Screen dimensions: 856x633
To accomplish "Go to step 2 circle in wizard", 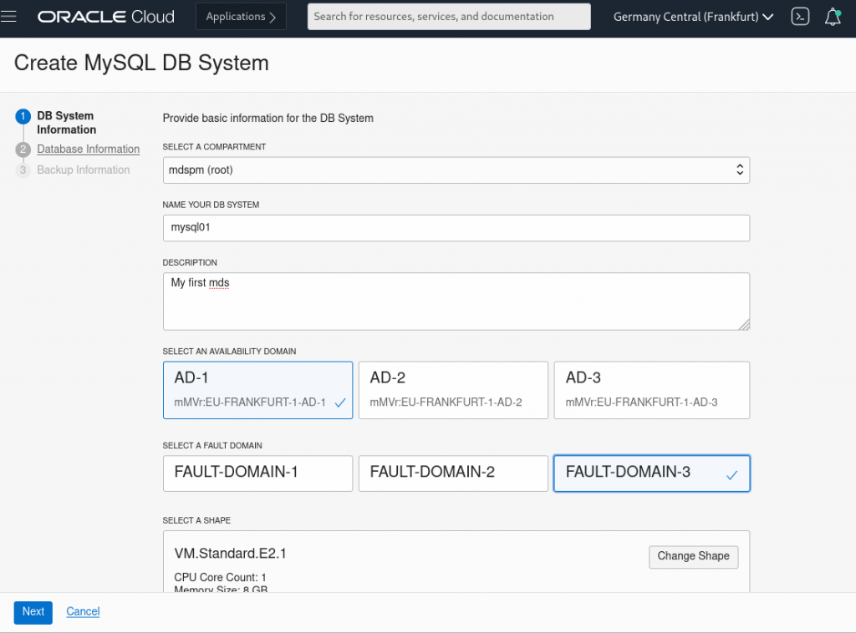I will (x=23, y=149).
